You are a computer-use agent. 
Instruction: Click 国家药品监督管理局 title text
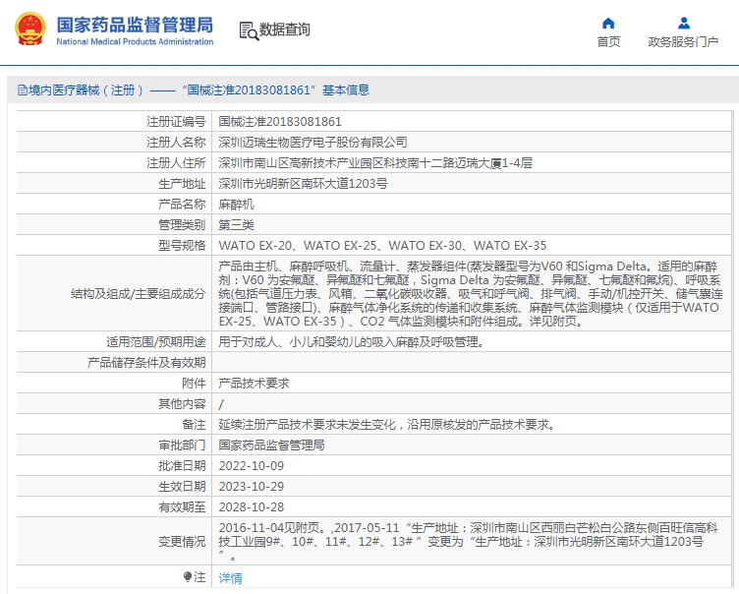click(135, 25)
